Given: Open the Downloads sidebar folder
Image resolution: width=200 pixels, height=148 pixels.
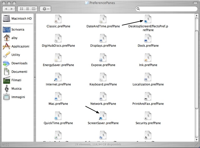Looking at the screenshot, I should [15, 63].
